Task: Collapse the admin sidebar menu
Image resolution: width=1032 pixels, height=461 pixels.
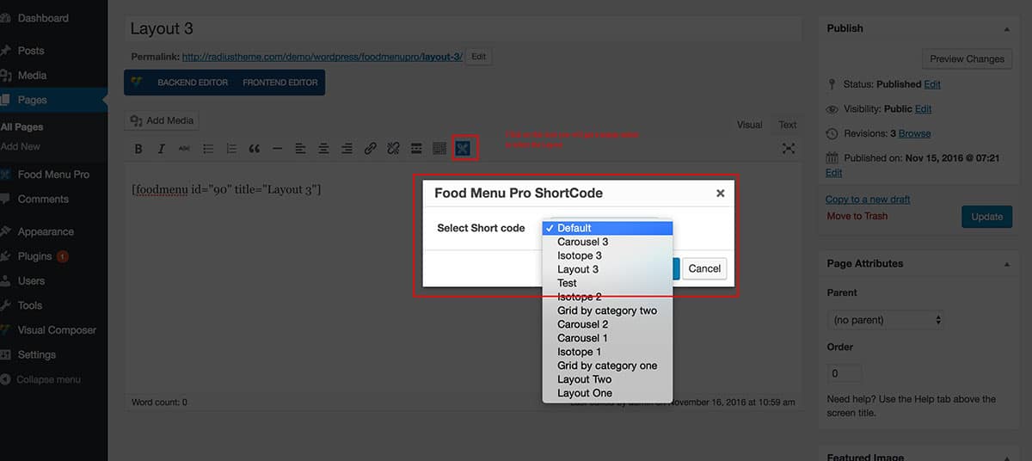Action: click(49, 379)
